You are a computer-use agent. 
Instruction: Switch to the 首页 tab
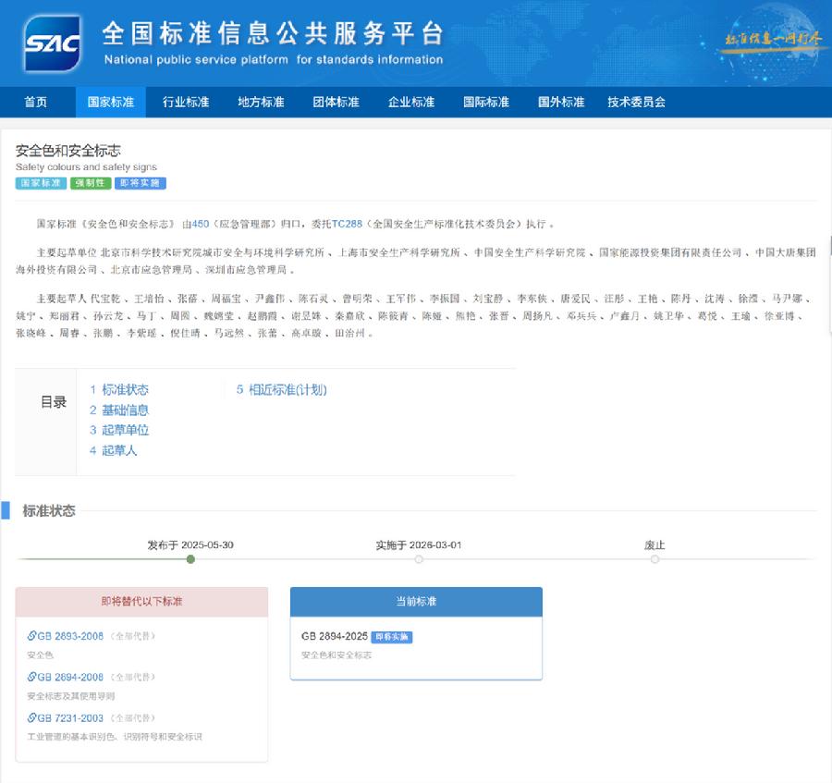37,102
